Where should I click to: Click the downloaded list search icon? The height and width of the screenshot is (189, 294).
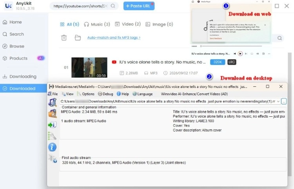point(279,38)
